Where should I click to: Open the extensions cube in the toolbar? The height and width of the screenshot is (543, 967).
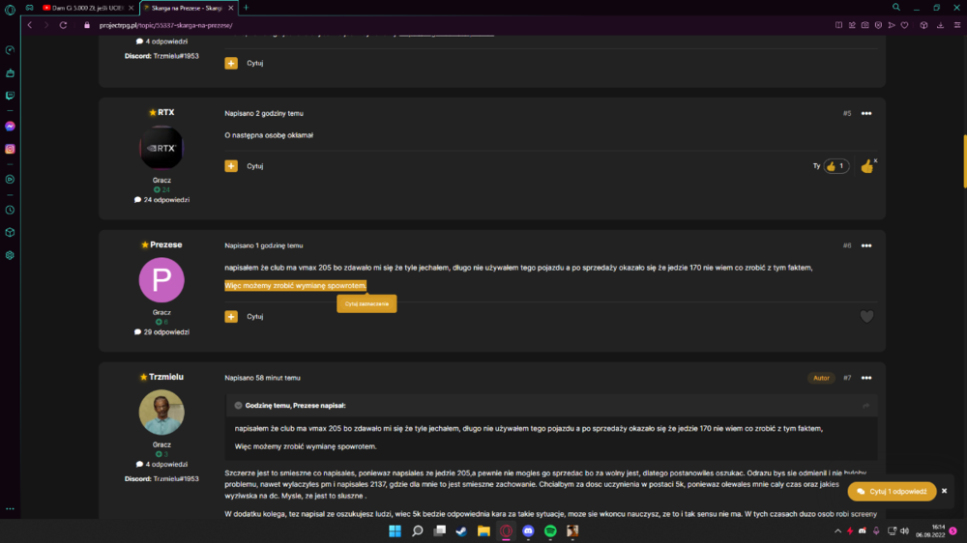(923, 25)
